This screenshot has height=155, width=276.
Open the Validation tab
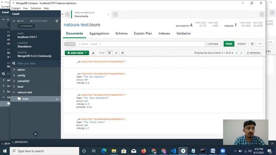184,34
